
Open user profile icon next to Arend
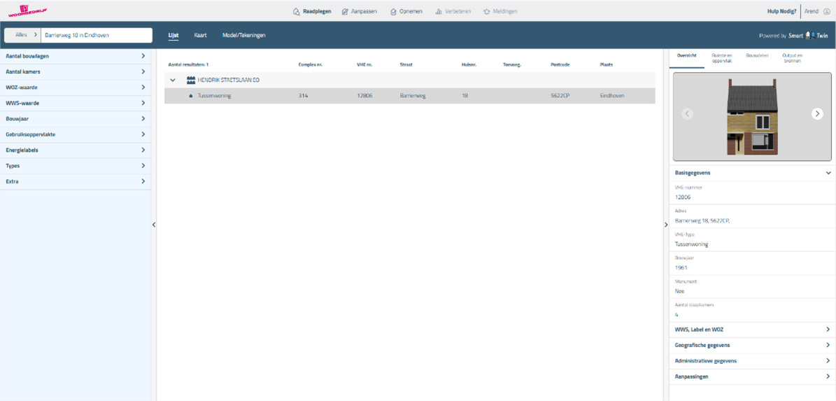(x=827, y=12)
